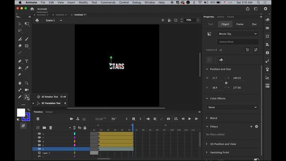The width and height of the screenshot is (286, 161).
Task: Open the Movie Clip type dropdown
Action: pyautogui.click(x=238, y=34)
